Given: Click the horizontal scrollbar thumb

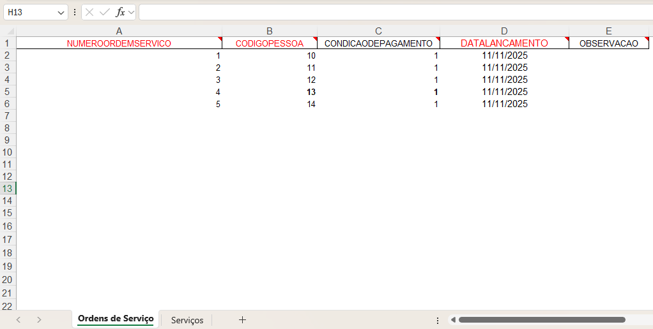Looking at the screenshot, I should pyautogui.click(x=541, y=320).
